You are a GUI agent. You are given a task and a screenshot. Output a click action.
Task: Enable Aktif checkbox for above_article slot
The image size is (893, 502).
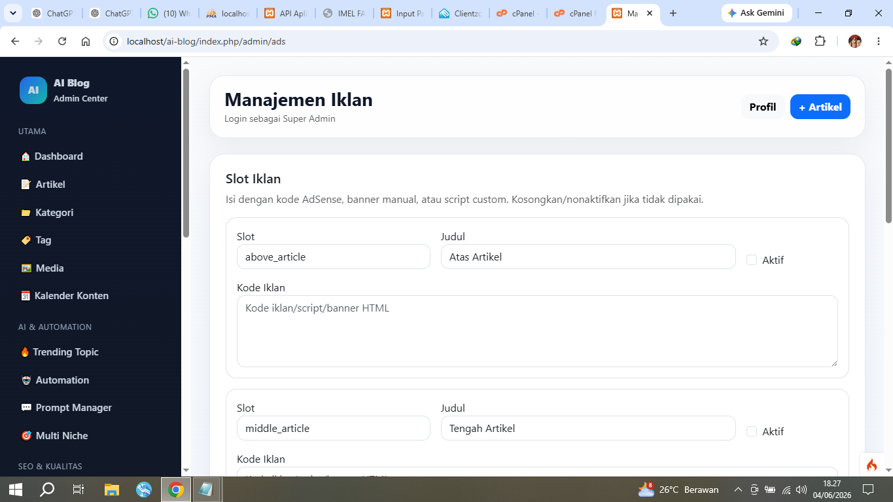click(x=752, y=260)
